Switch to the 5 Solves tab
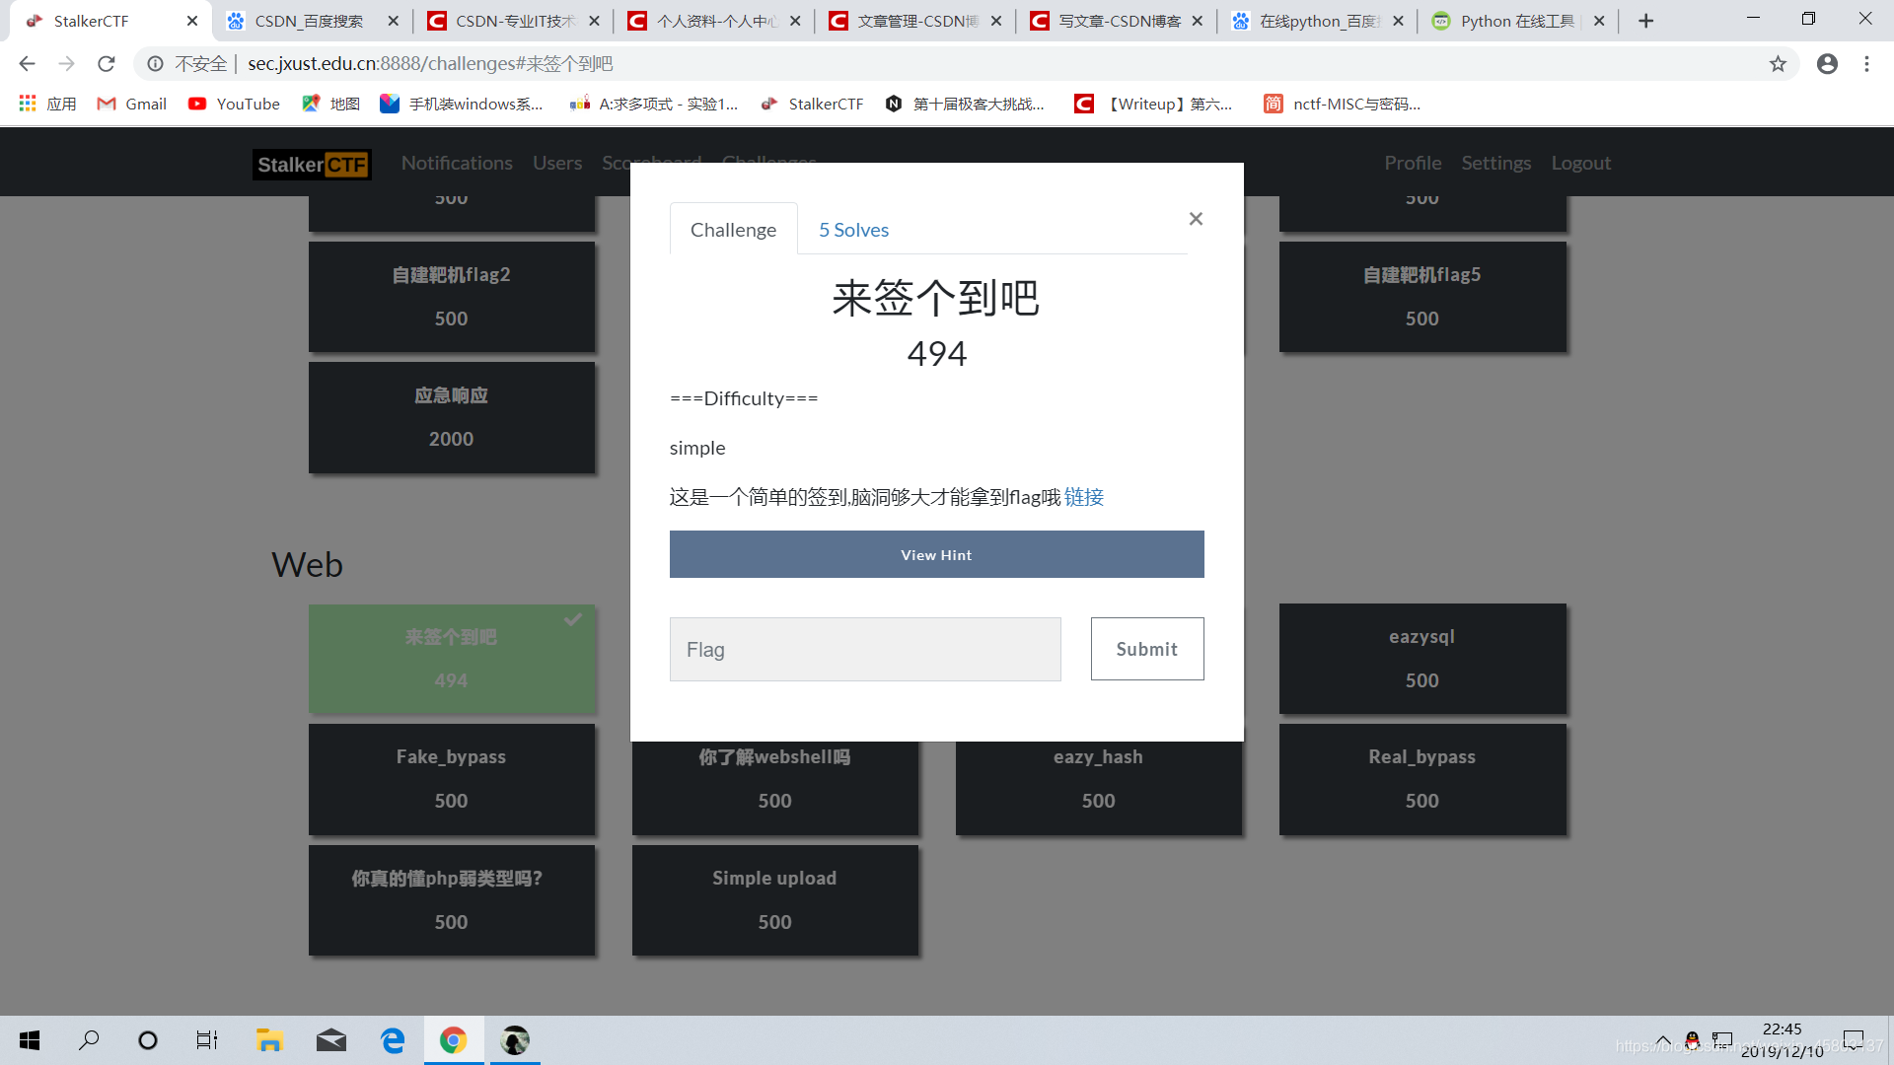Image resolution: width=1894 pixels, height=1065 pixels. coord(853,230)
